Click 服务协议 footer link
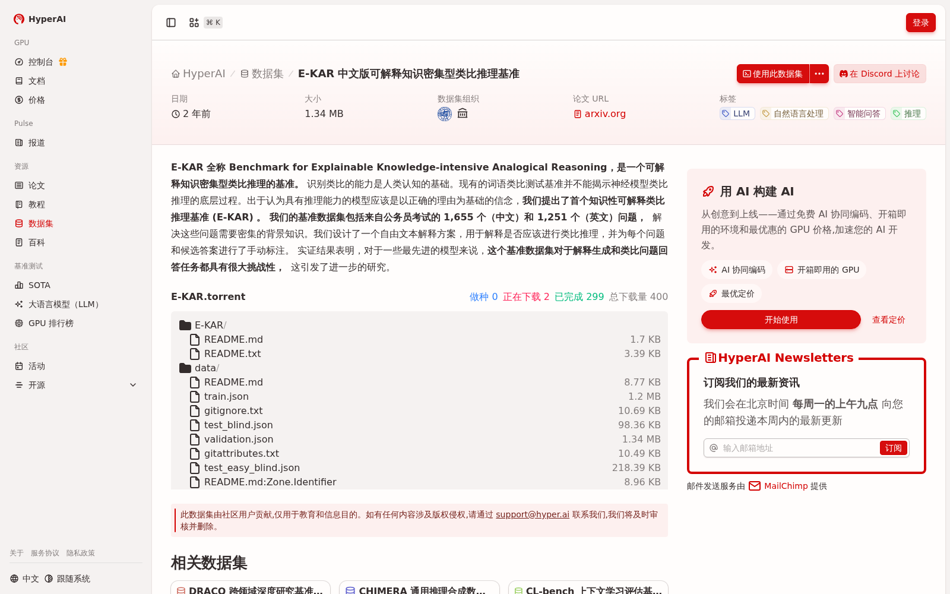The image size is (950, 594). click(45, 553)
